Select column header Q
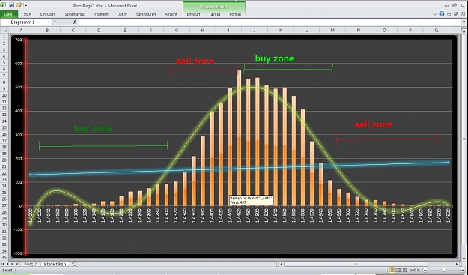This screenshot has height=275, width=468. tap(437, 30)
